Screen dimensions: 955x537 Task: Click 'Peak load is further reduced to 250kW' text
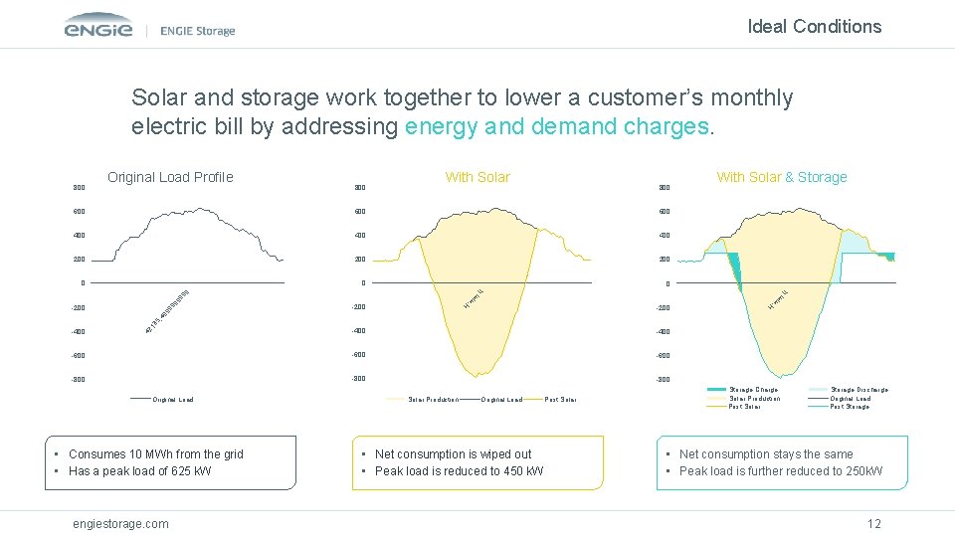tap(780, 471)
